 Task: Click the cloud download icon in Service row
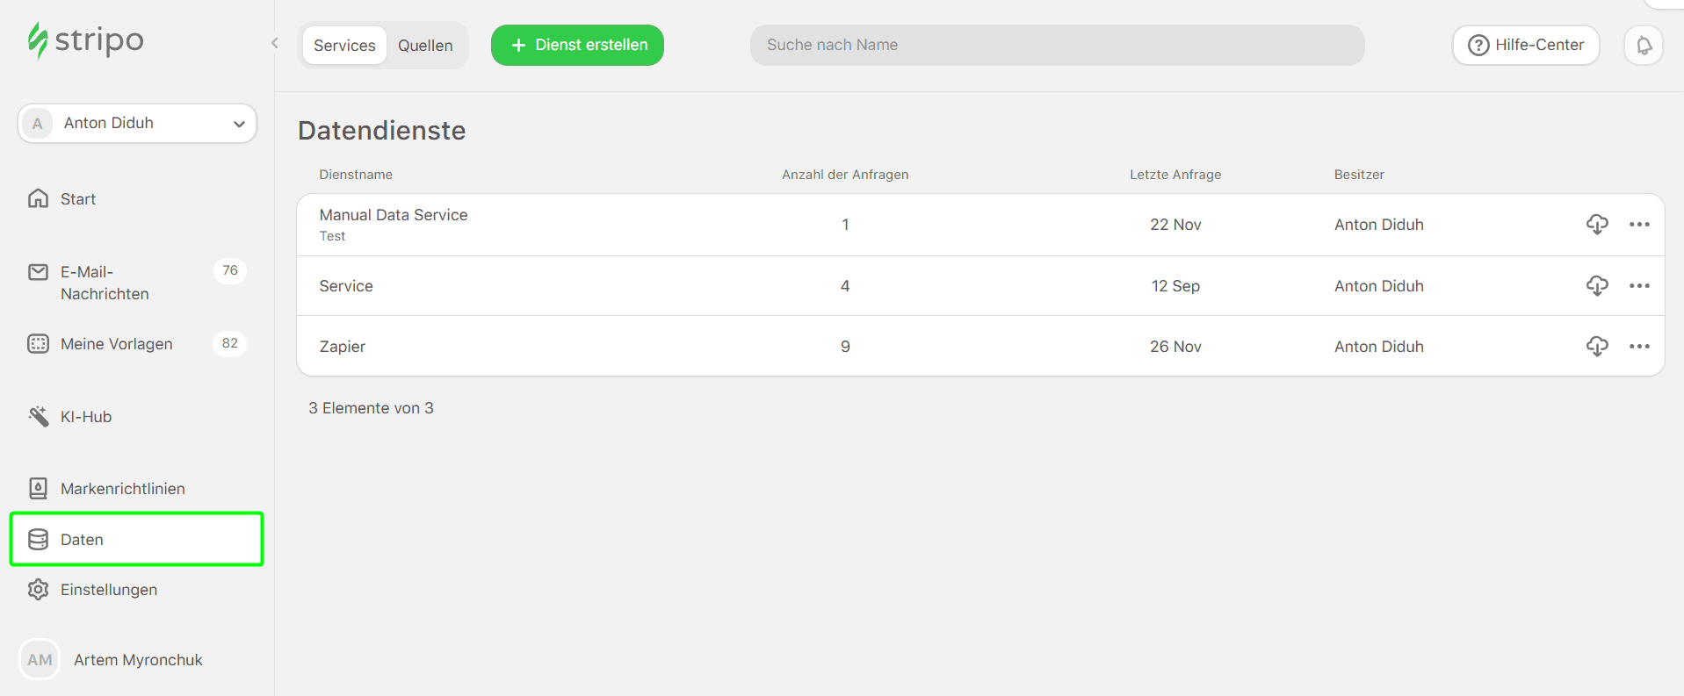[x=1596, y=286]
